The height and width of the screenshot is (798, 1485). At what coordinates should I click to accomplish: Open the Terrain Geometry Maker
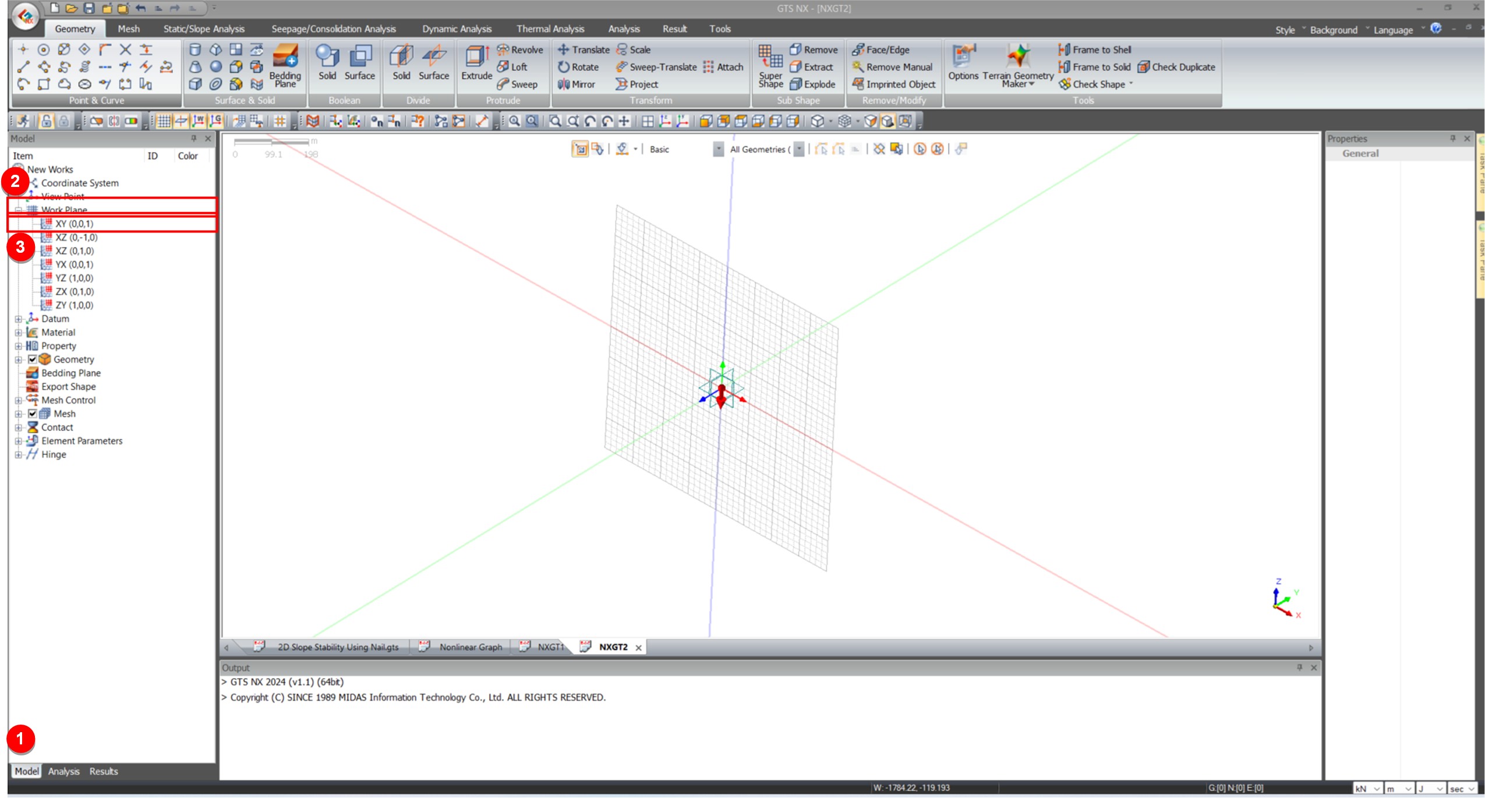(x=1018, y=66)
